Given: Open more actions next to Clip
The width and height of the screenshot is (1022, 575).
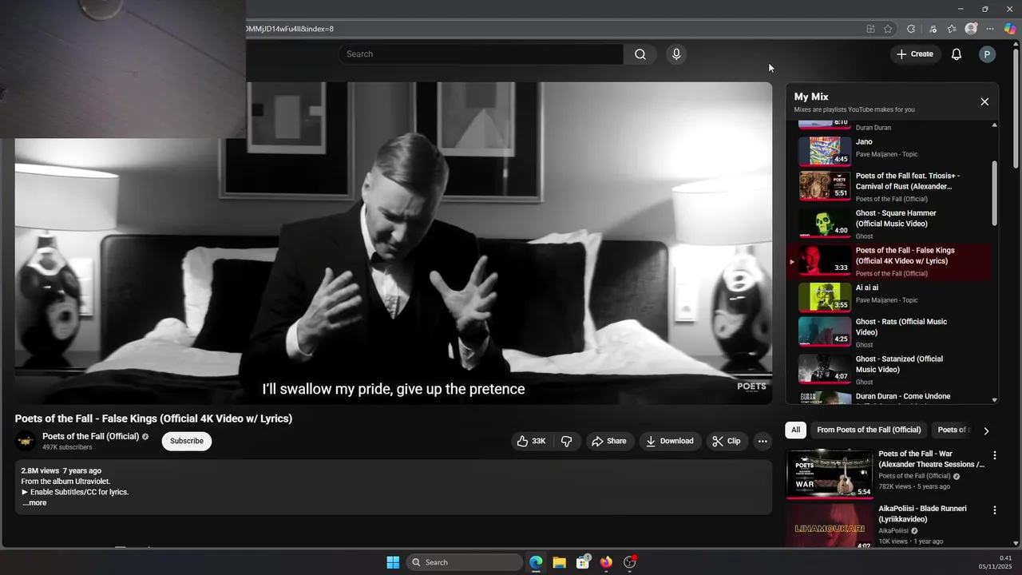Looking at the screenshot, I should pyautogui.click(x=763, y=441).
